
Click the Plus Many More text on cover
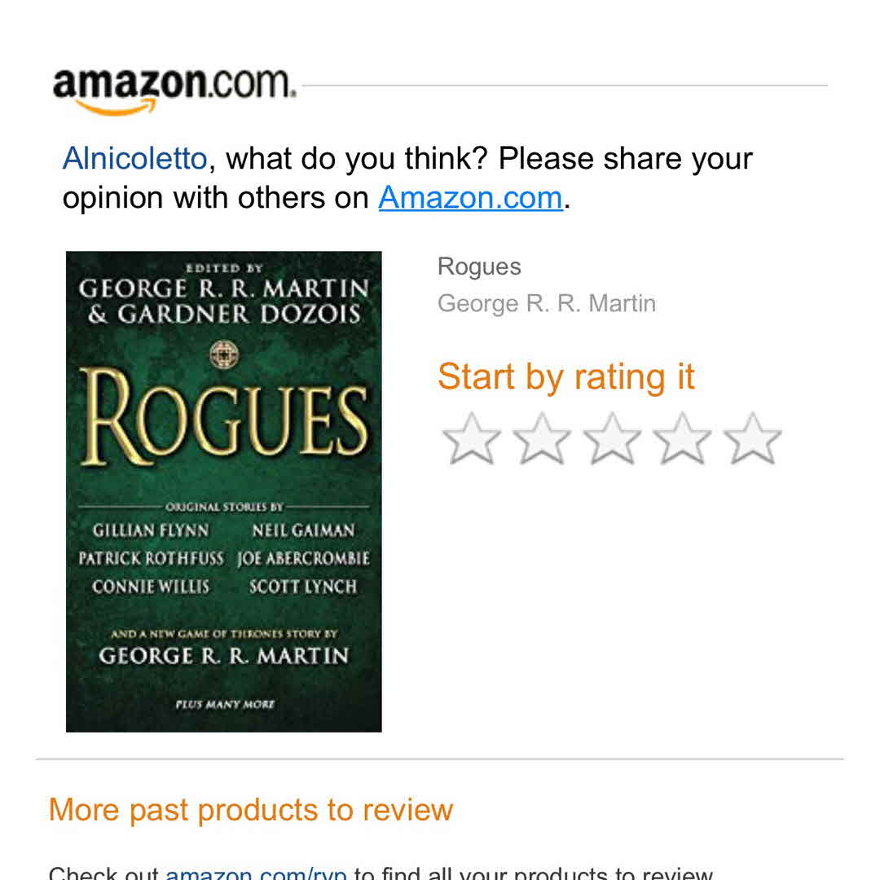[x=225, y=704]
